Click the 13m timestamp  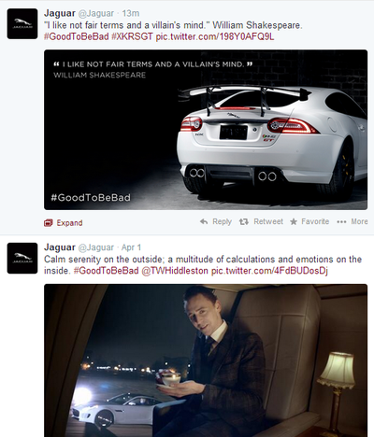click(131, 13)
